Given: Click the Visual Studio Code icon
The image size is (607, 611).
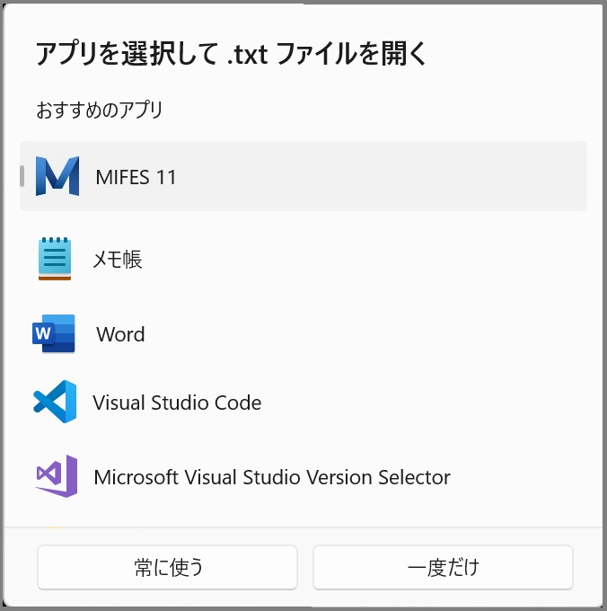Looking at the screenshot, I should tap(55, 402).
